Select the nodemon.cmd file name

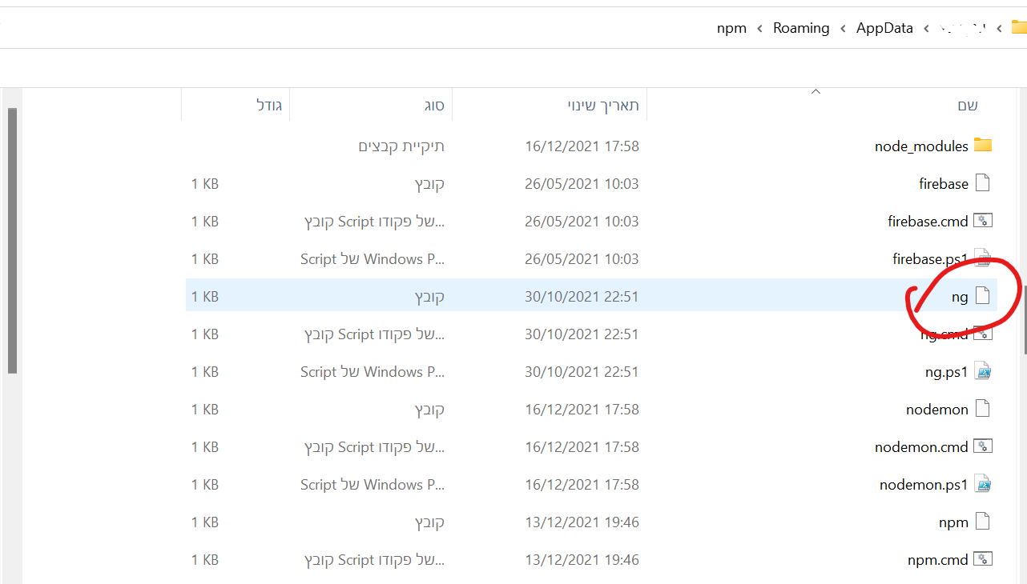pos(921,447)
